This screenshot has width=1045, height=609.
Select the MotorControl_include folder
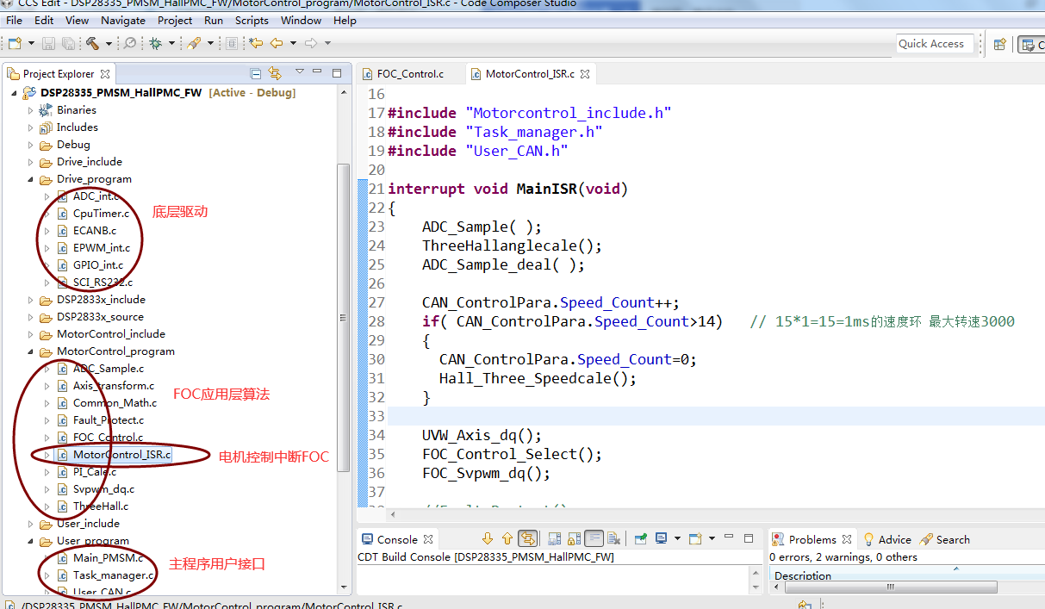tap(110, 334)
